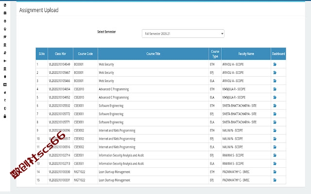Click course code BCI3001 in row 1
This screenshot has height=194, width=311.
[79, 65]
